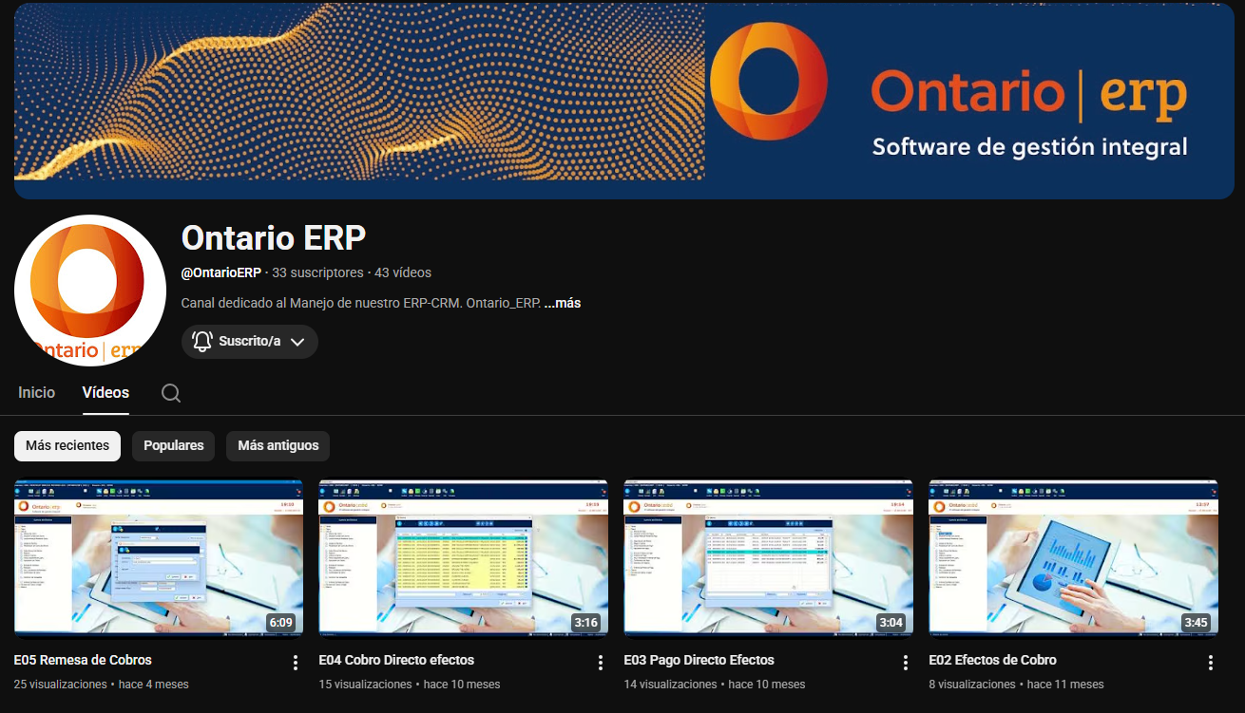This screenshot has height=713, width=1245.
Task: Switch to the Inicio tab
Action: [37, 392]
